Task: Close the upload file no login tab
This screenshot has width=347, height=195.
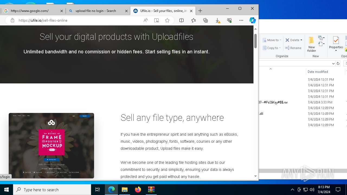Action: tap(126, 11)
